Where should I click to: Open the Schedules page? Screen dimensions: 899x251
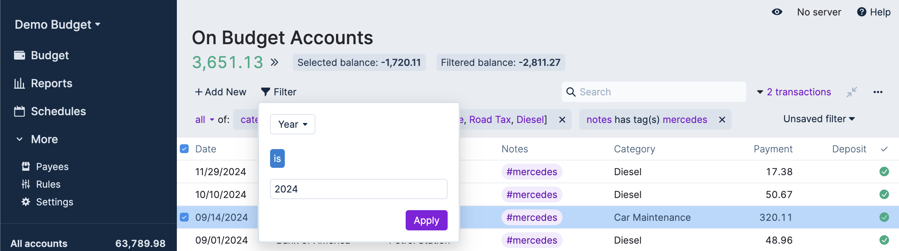pos(58,111)
